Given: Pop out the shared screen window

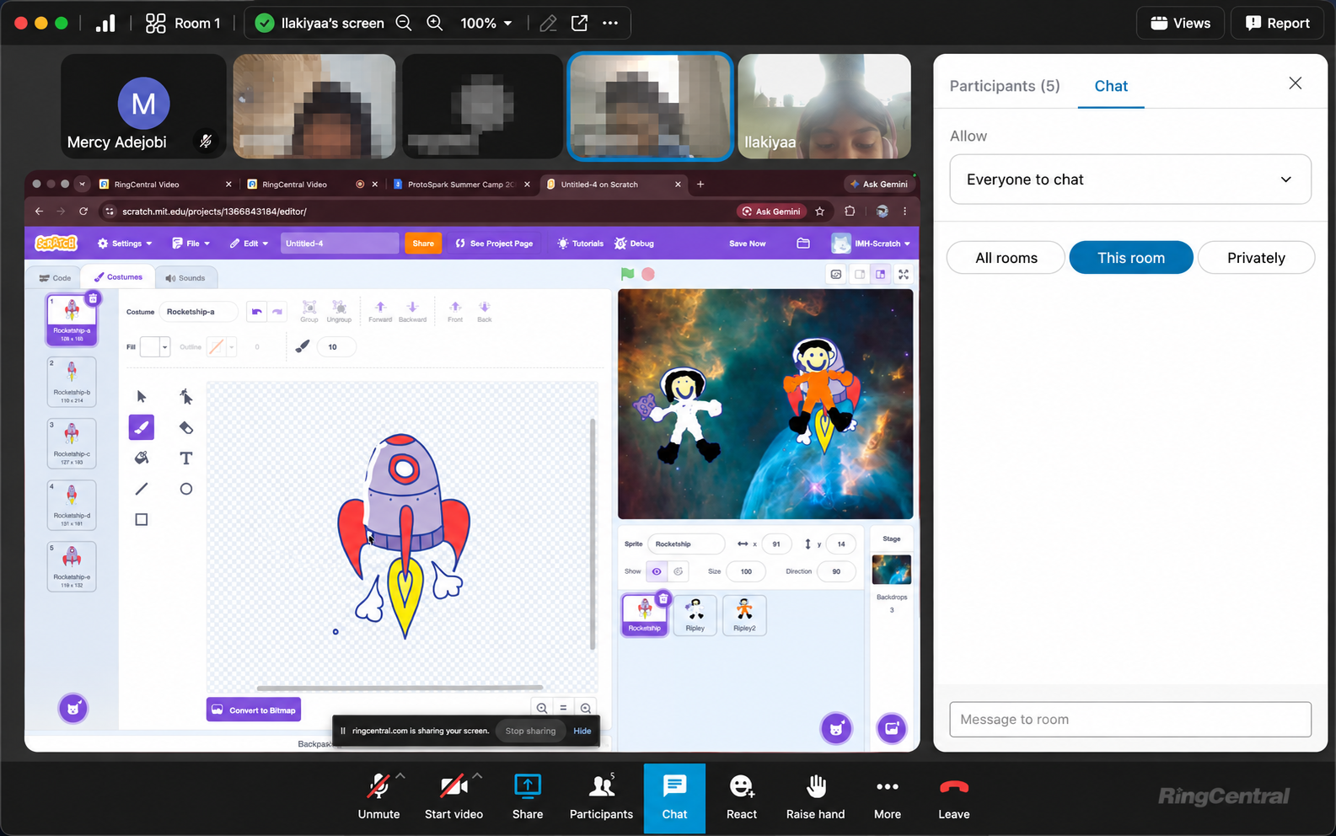Looking at the screenshot, I should [580, 24].
